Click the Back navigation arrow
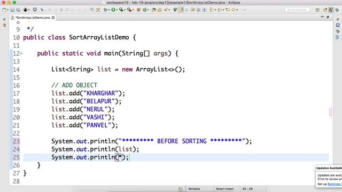 (234, 10)
